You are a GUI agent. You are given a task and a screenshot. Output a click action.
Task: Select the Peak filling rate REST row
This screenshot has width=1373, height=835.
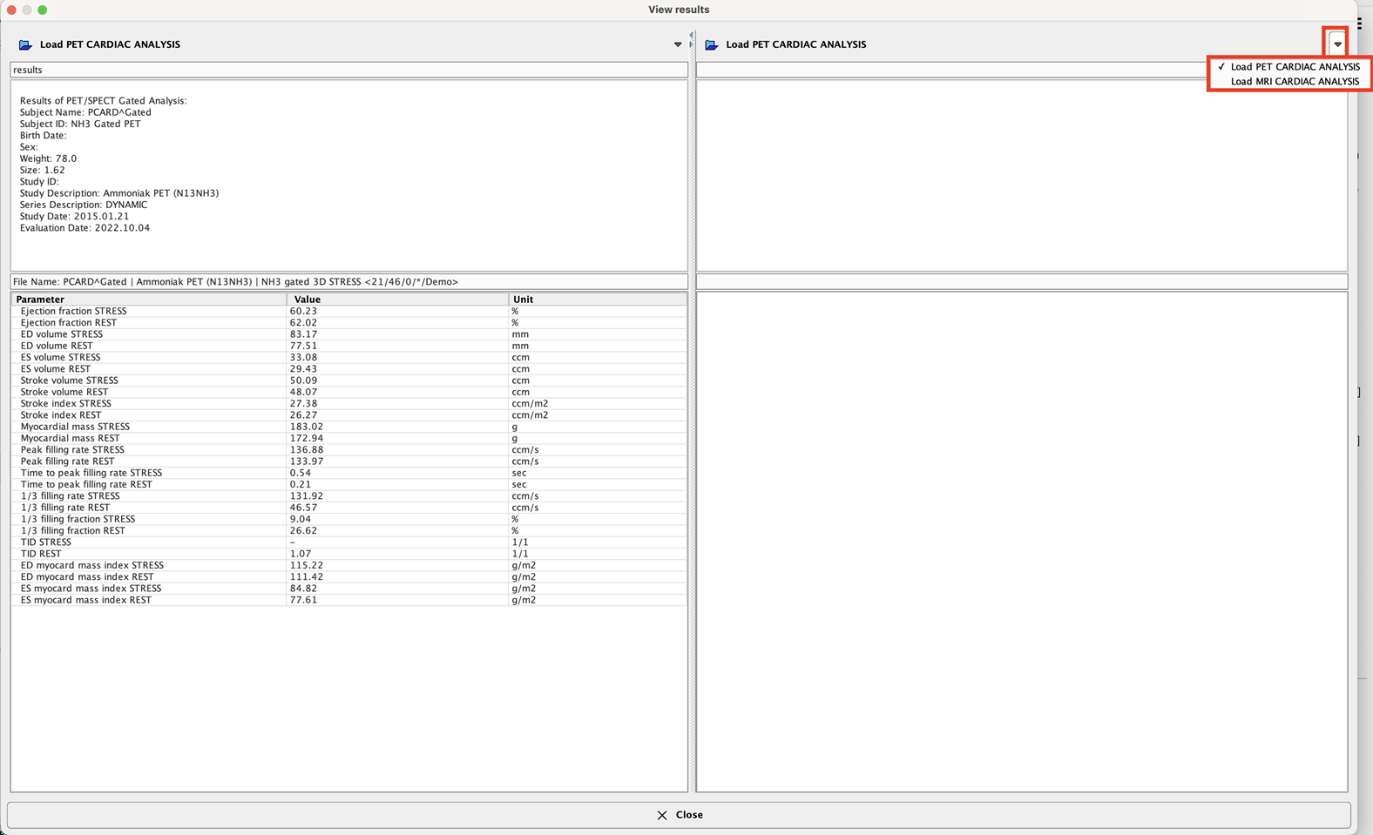(x=348, y=461)
